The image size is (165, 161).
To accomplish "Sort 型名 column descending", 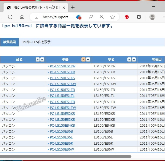I will (134, 60).
